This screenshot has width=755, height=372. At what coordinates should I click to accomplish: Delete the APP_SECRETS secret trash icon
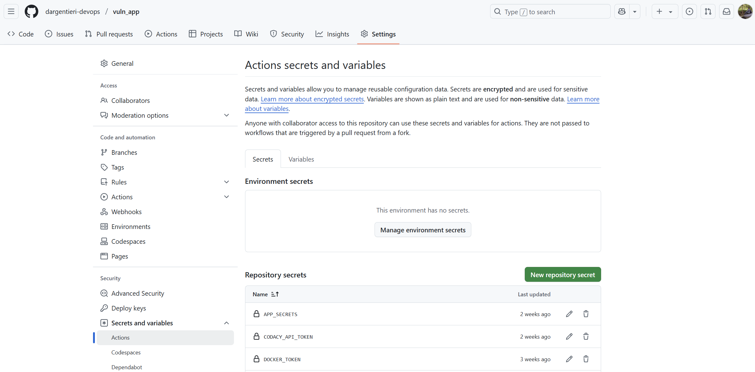pos(586,314)
